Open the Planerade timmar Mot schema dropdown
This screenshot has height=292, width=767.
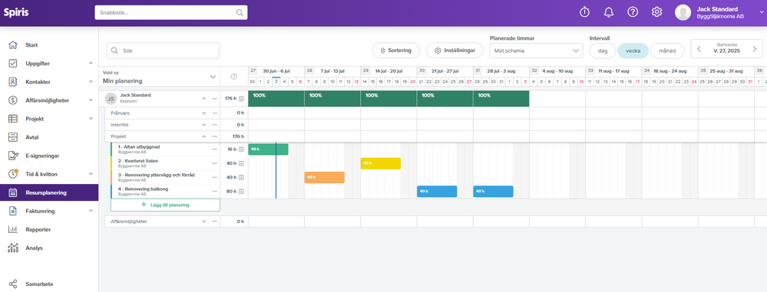(x=536, y=51)
